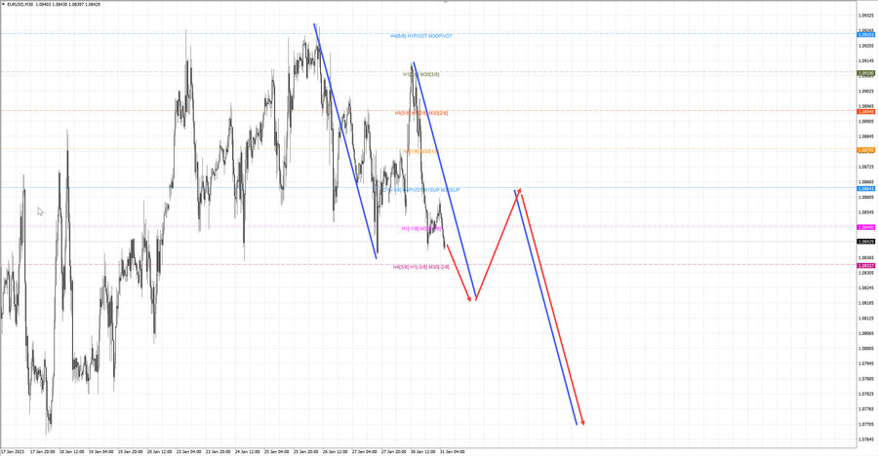
Task: Select the blue H4[8/8] H1PIVOT M30PIVOT level label
Action: pos(421,36)
